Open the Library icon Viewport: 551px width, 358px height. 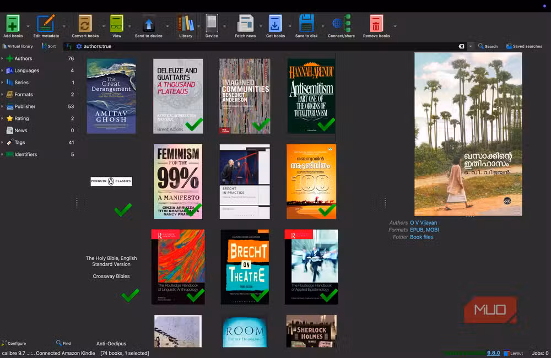pos(186,24)
